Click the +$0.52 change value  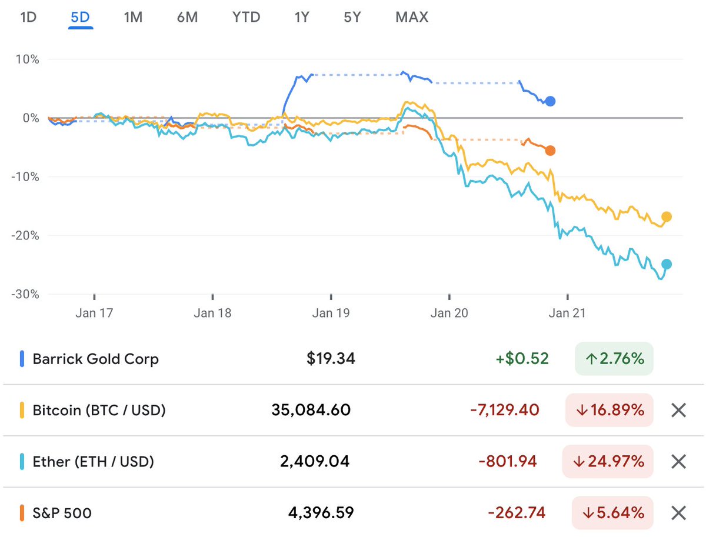(x=522, y=359)
